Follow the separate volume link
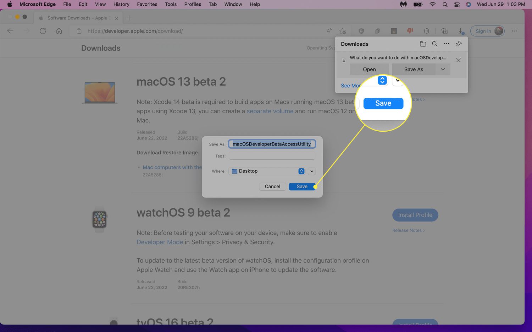 tap(270, 111)
